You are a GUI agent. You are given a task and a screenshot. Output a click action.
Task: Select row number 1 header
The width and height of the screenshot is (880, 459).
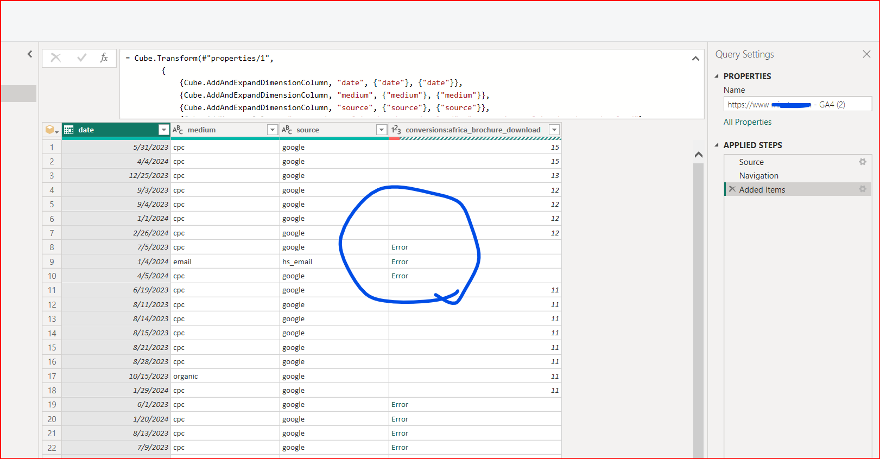tap(52, 147)
